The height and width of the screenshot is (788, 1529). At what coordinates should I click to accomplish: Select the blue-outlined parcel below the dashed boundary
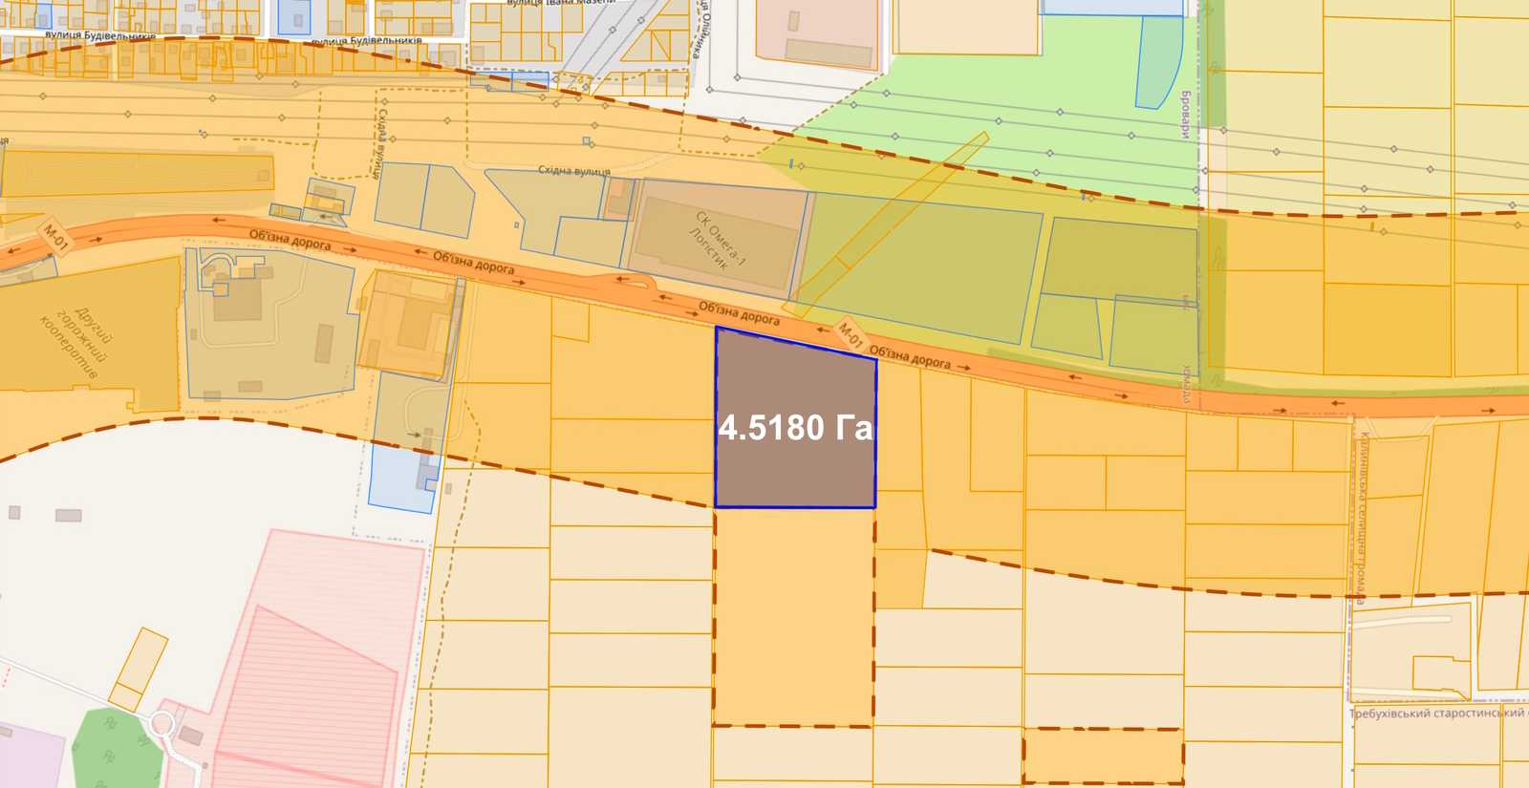402,477
